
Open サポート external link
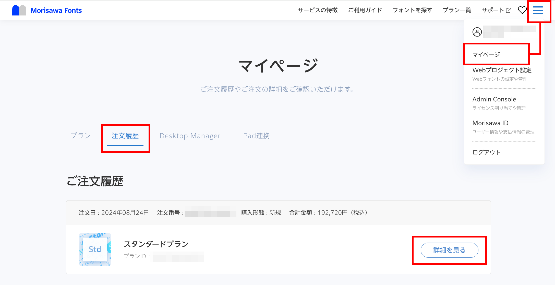tap(496, 10)
